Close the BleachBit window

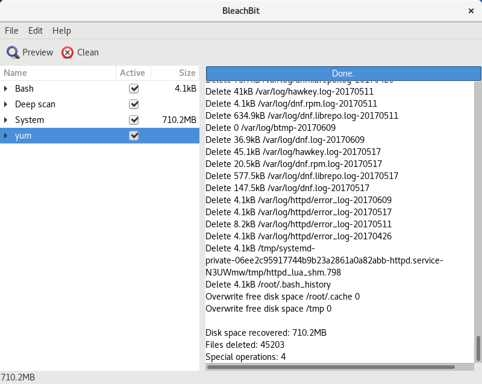pyautogui.click(x=471, y=11)
